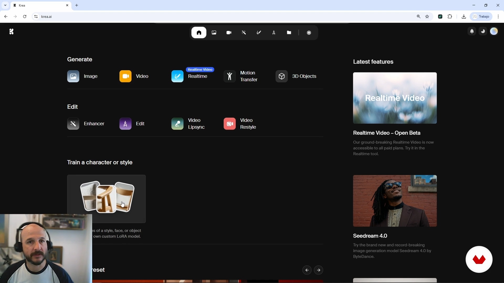
Task: Open the notifications bell
Action: pyautogui.click(x=472, y=31)
